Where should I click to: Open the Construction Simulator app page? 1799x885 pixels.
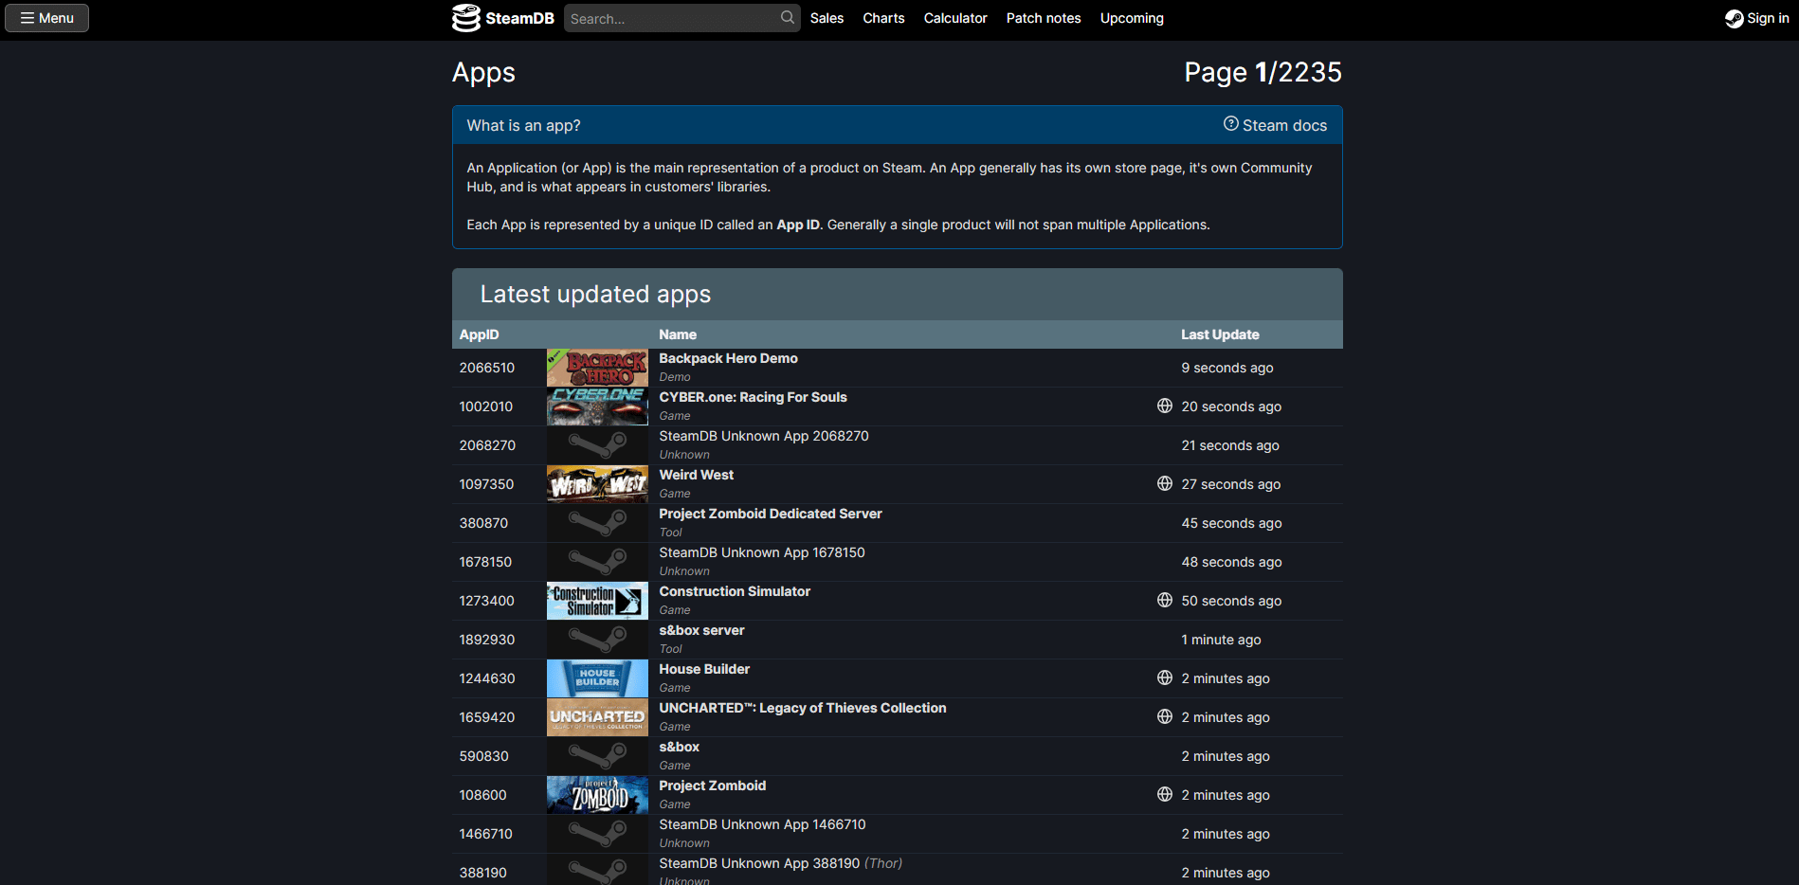pyautogui.click(x=735, y=591)
